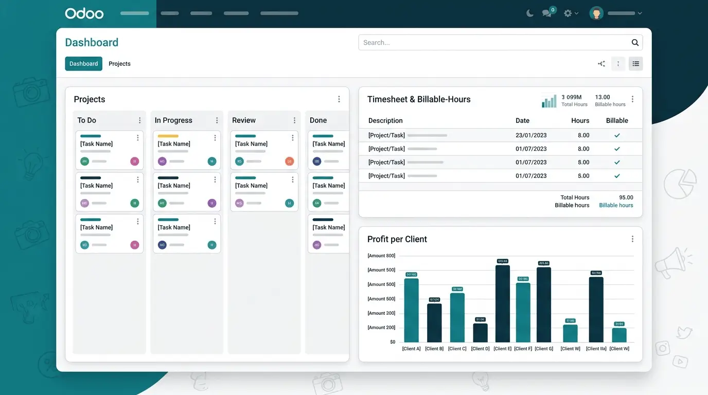
Task: Toggle billable check on the 5.00 hours row
Action: click(617, 176)
